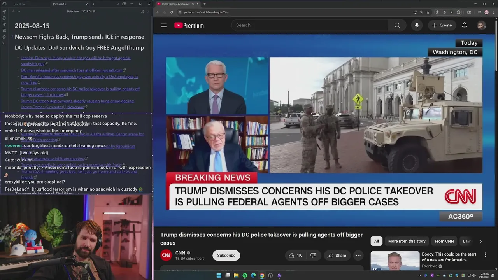The height and width of the screenshot is (280, 498).
Task: Open YouTube notifications bell
Action: pos(465,25)
